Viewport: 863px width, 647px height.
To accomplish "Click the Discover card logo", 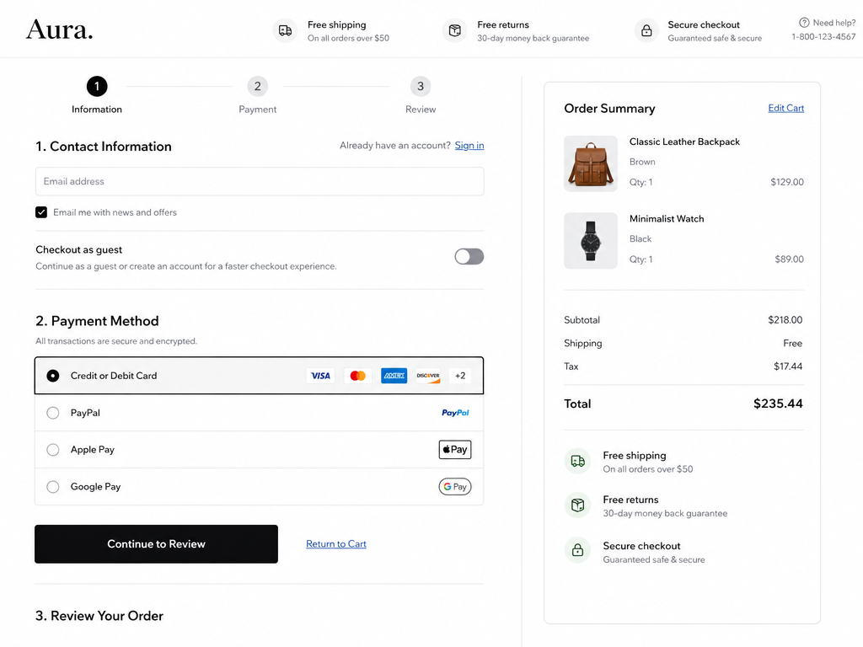I will (x=428, y=376).
